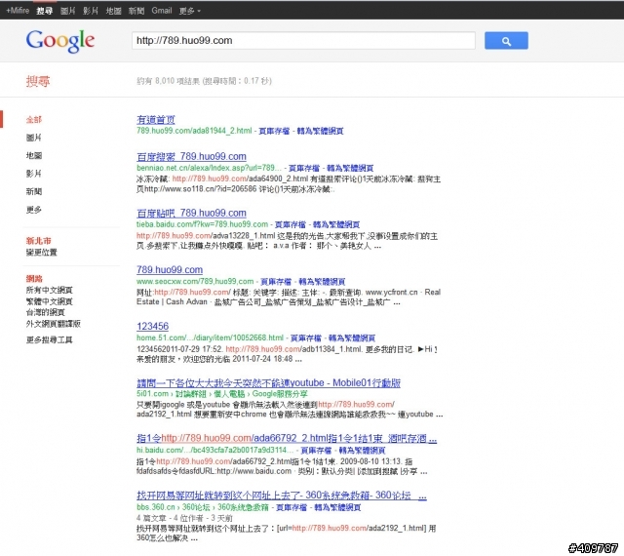This screenshot has width=624, height=556.
Task: Open the 指1令 ada66792_2.html result title
Action: pos(287,439)
